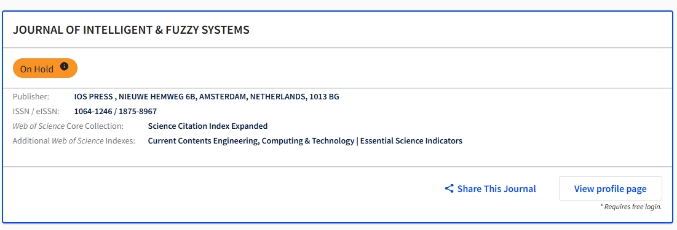Click the orange On Hold status badge
Image resolution: width=677 pixels, height=230 pixels.
[45, 68]
